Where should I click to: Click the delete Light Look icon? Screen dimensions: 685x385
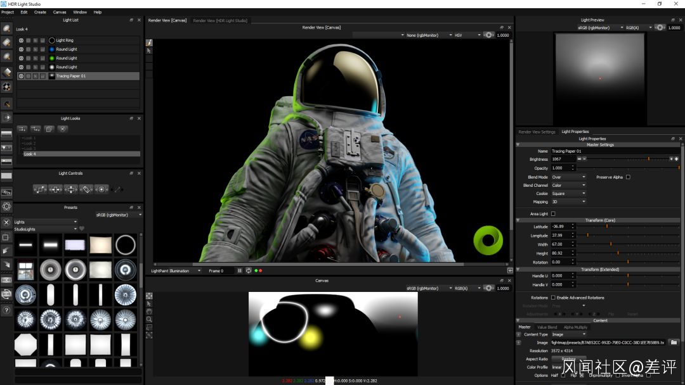coord(62,129)
